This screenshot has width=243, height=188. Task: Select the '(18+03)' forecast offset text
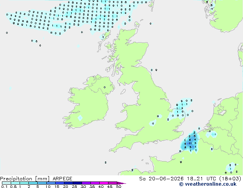tap(230, 179)
